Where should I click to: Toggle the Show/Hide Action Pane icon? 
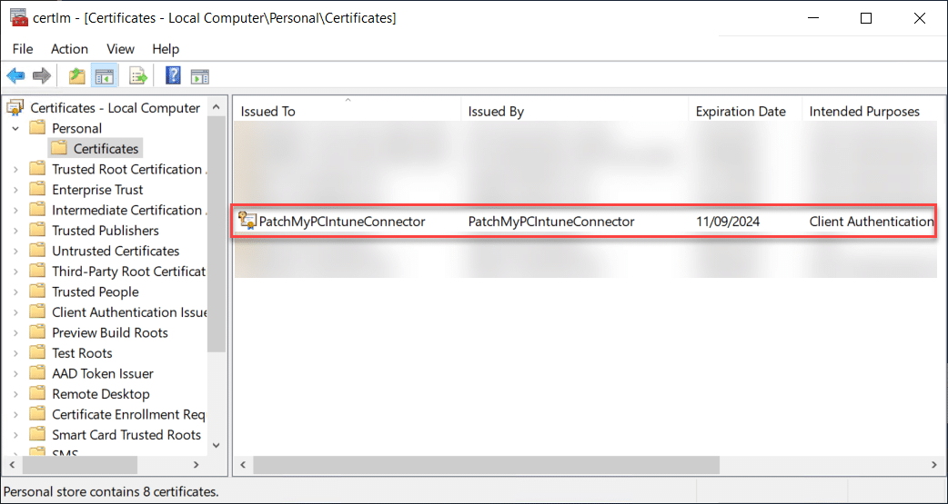199,76
